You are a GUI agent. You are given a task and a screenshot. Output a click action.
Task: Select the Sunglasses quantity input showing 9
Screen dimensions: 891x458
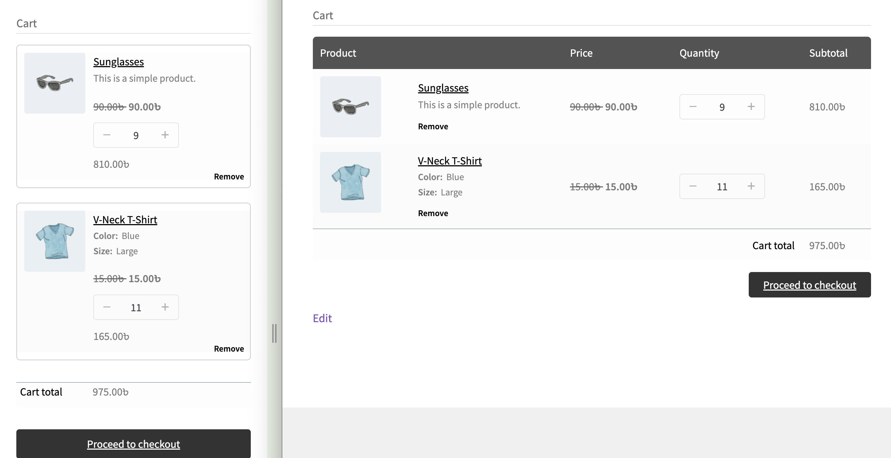coord(722,106)
